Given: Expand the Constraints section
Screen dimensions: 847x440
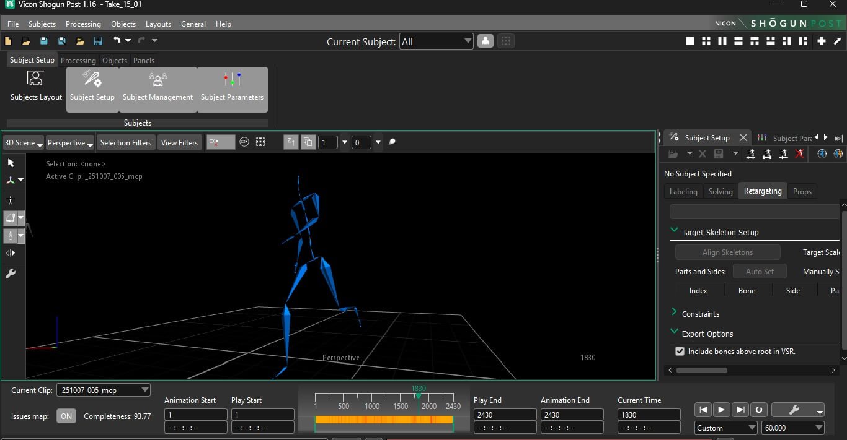Looking at the screenshot, I should (674, 313).
